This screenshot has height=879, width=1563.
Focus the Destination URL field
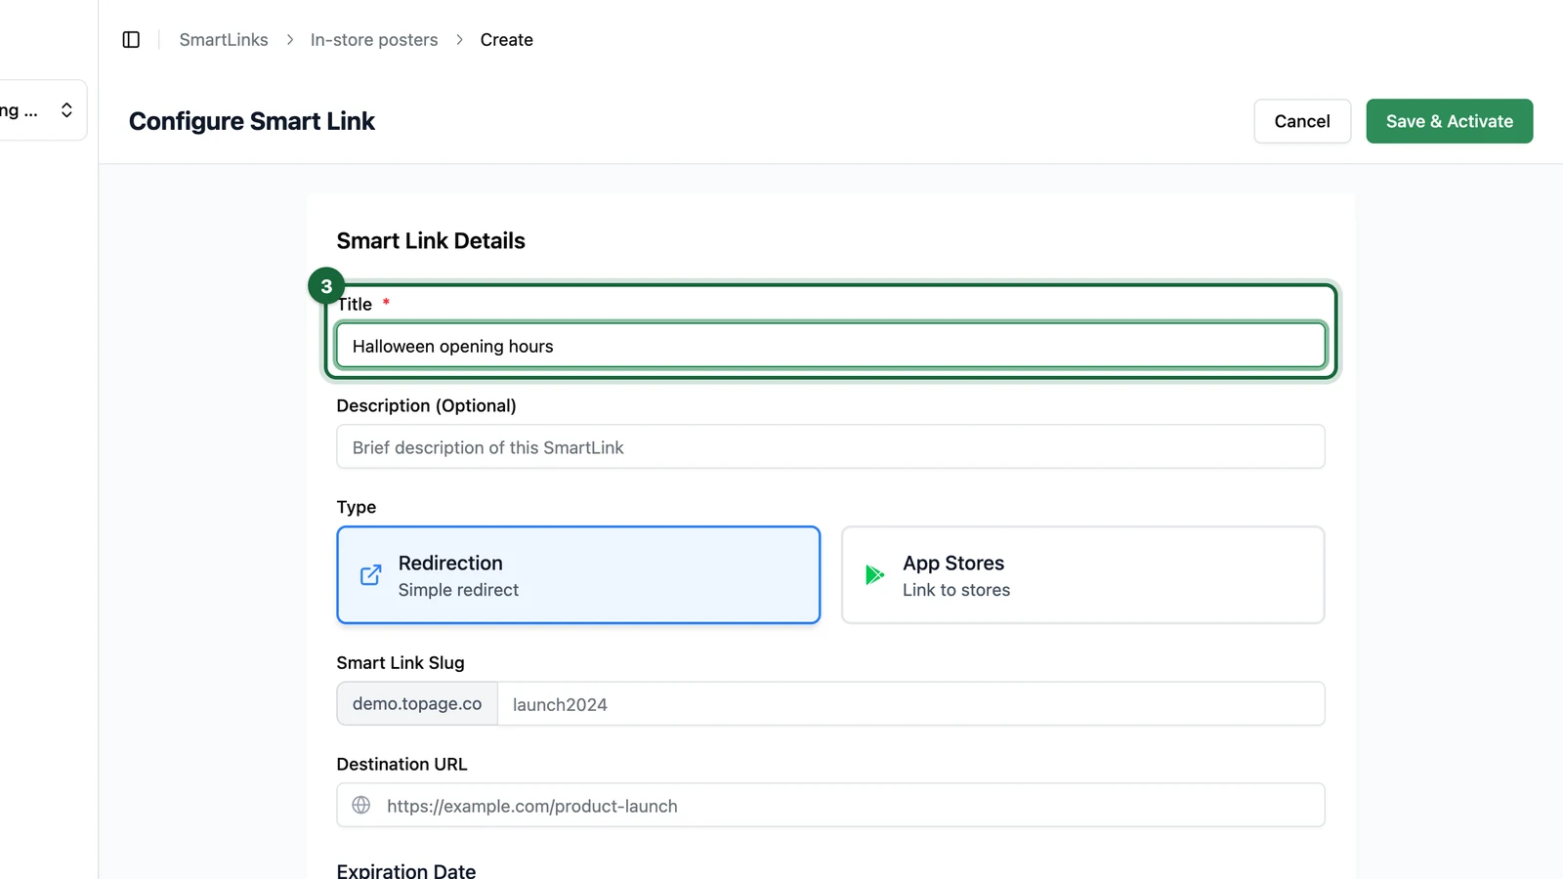(x=830, y=806)
